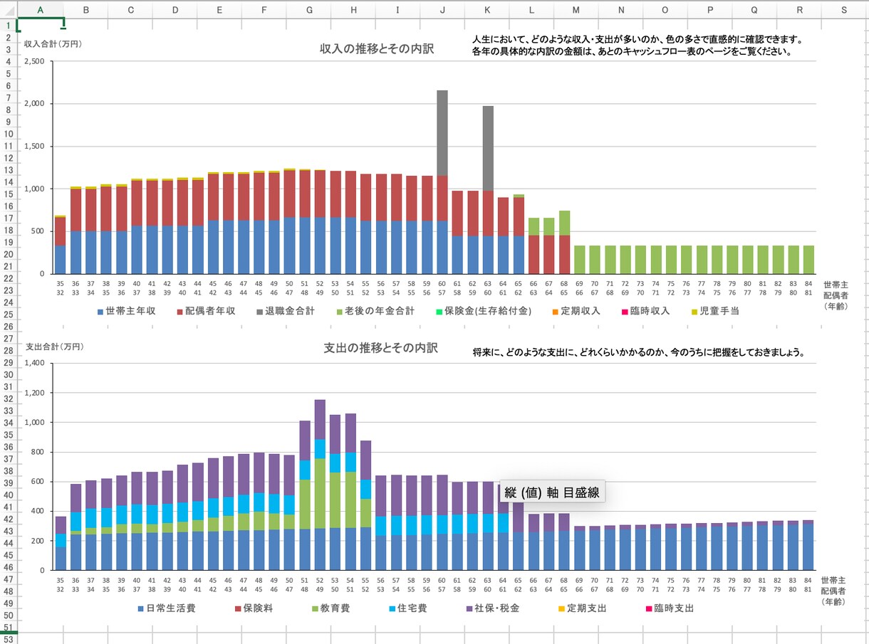Click the 保険料 legend swatch

238,608
